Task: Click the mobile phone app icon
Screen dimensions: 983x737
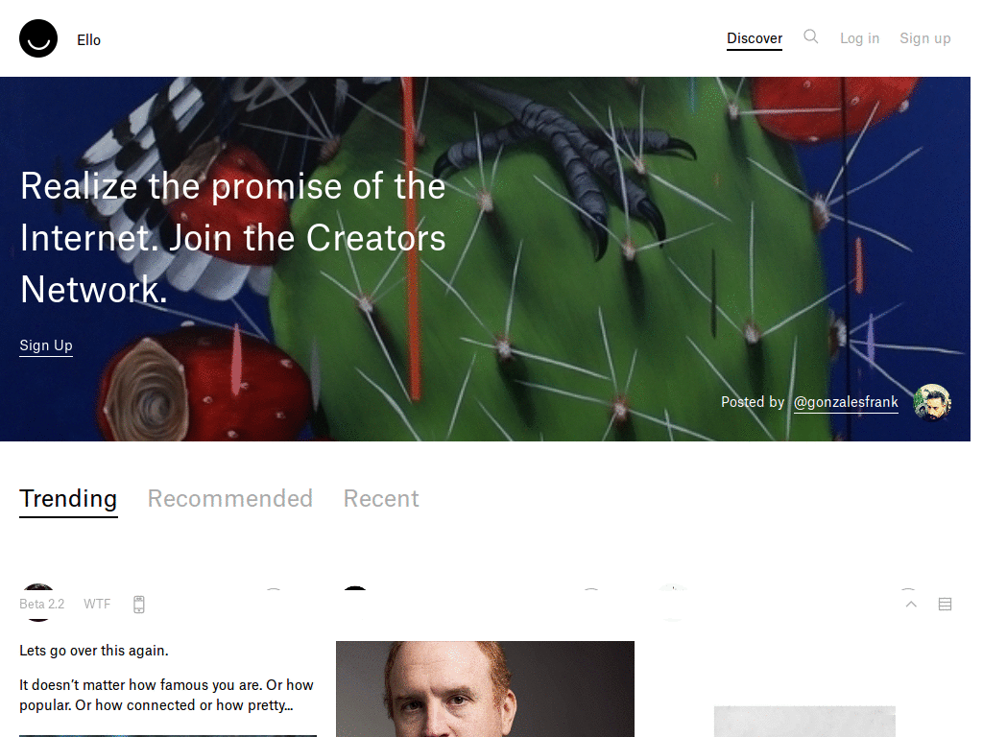Action: click(x=139, y=605)
